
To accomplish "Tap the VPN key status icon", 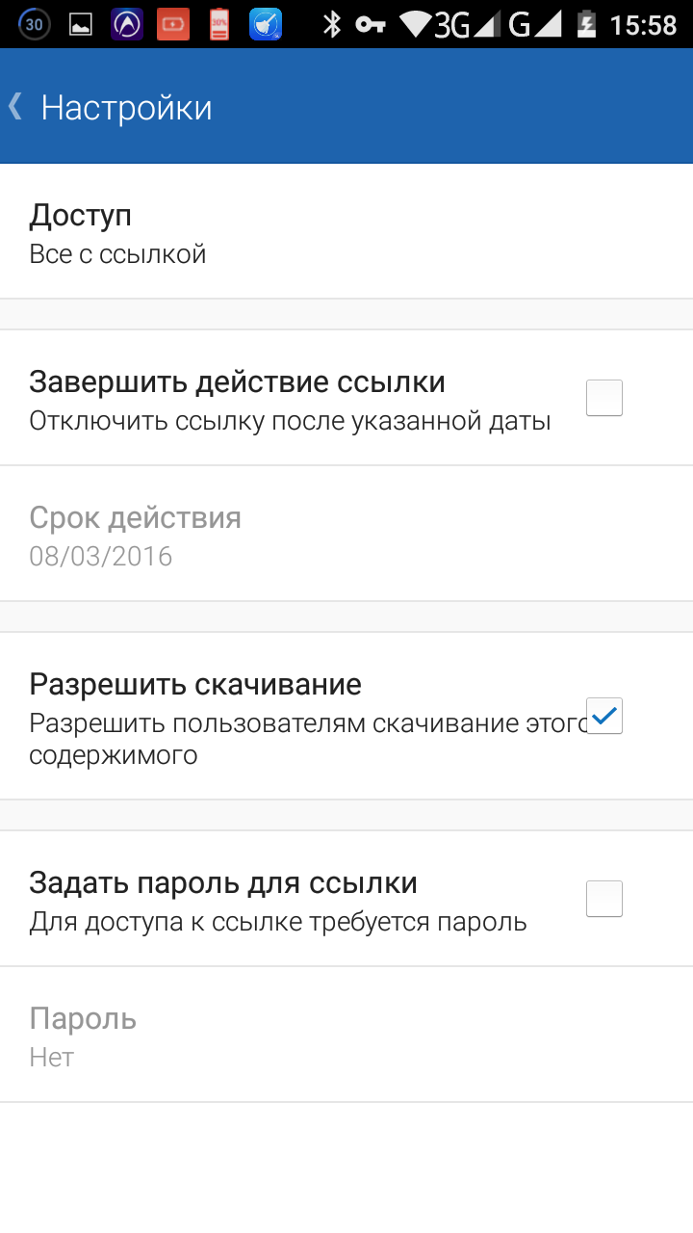I will [x=371, y=24].
